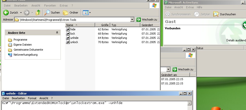Click Durchsuchen in ActiveSync toolbar
Screen dimensions: 246x110
225,14
